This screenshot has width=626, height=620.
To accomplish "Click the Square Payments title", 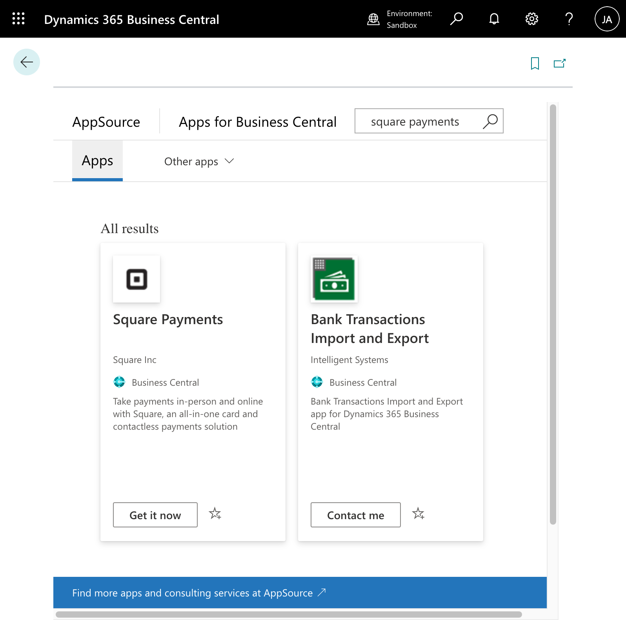I will pos(168,319).
